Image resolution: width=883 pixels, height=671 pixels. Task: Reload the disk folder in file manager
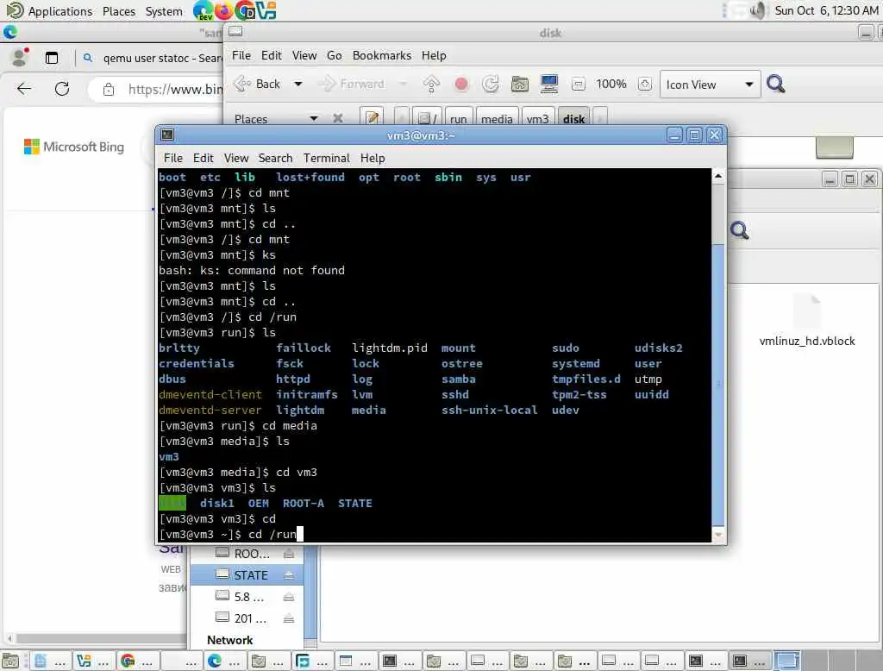(491, 84)
